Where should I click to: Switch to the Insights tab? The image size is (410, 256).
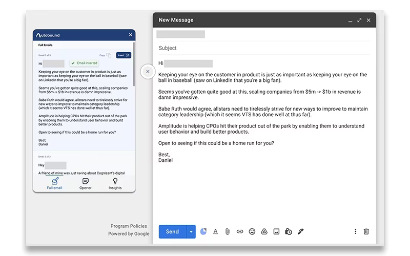115,183
